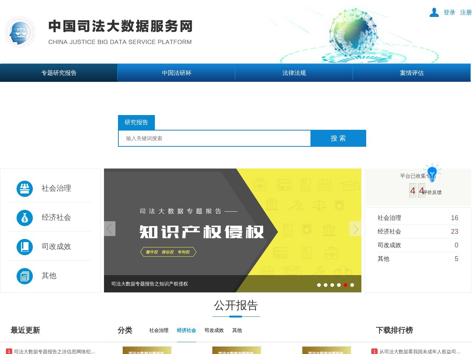Image resolution: width=472 pixels, height=354 pixels.
Task: Select first carousel dot
Action: [x=319, y=285]
